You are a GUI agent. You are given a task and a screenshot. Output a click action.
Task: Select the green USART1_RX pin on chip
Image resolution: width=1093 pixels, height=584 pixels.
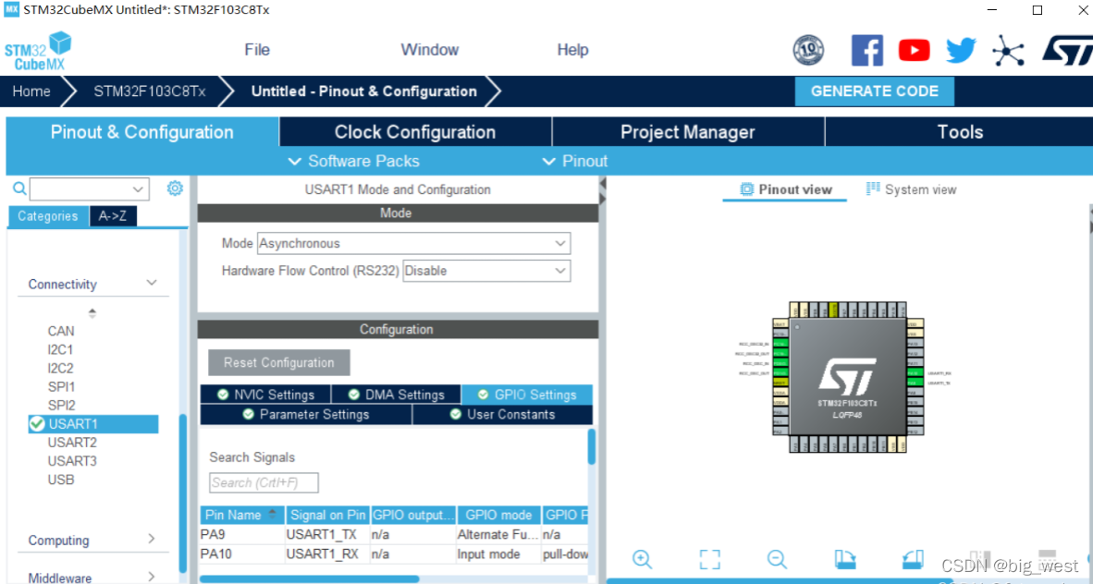point(915,373)
